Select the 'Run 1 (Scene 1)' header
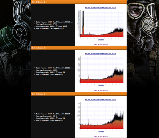This screenshot has width=159, height=138. (x=79, y=48)
